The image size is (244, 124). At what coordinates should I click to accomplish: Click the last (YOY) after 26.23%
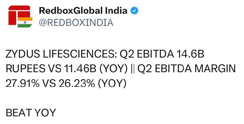click(112, 83)
